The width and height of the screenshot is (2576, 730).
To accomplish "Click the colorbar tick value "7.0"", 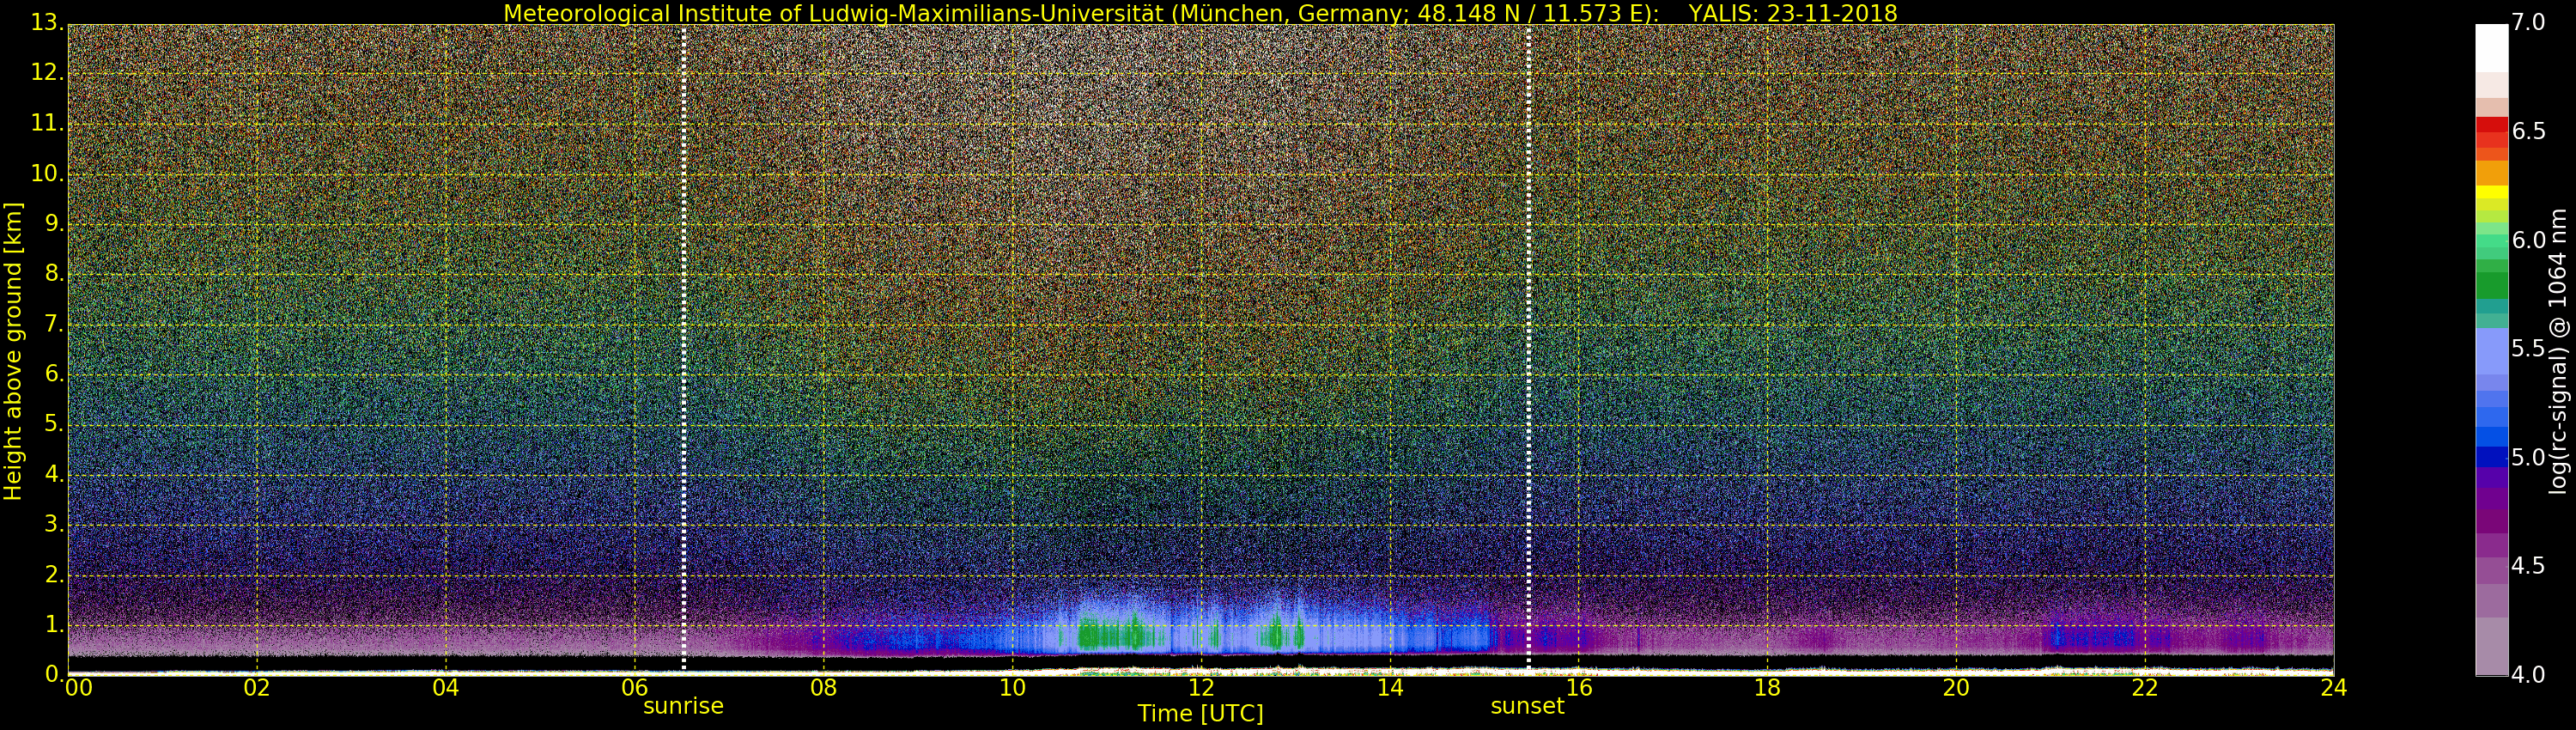I will coord(2528,22).
